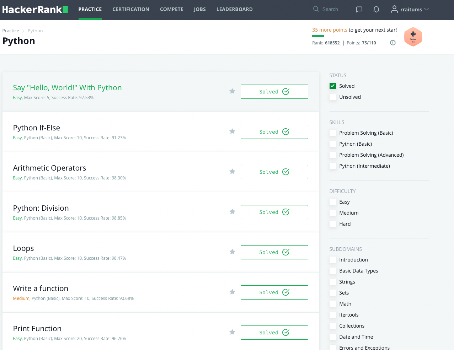Click Solved button for Arithmetic Operators
454x350 pixels.
274,172
